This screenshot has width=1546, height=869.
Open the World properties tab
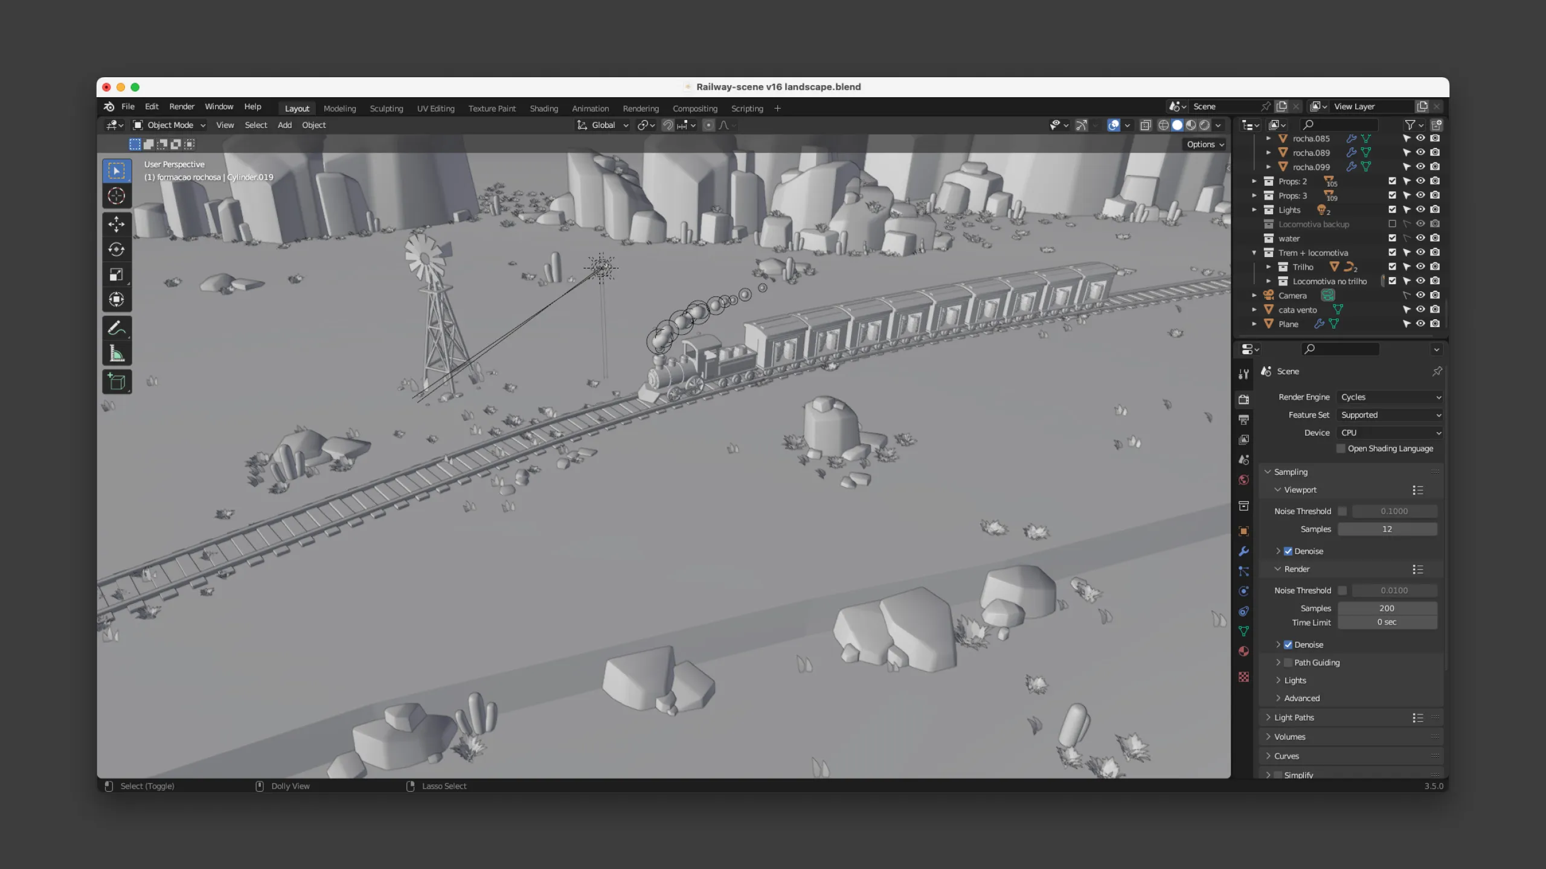(x=1243, y=480)
